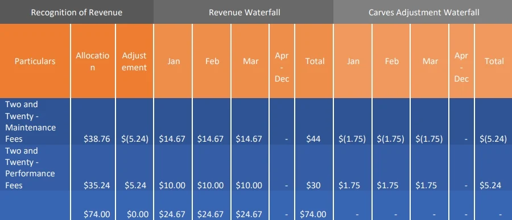Click the Total header under Carves Adjustment Waterfall
Image resolution: width=512 pixels, height=220 pixels.
[x=494, y=61]
